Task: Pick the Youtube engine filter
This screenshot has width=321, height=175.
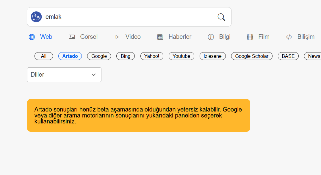Action: coord(181,56)
